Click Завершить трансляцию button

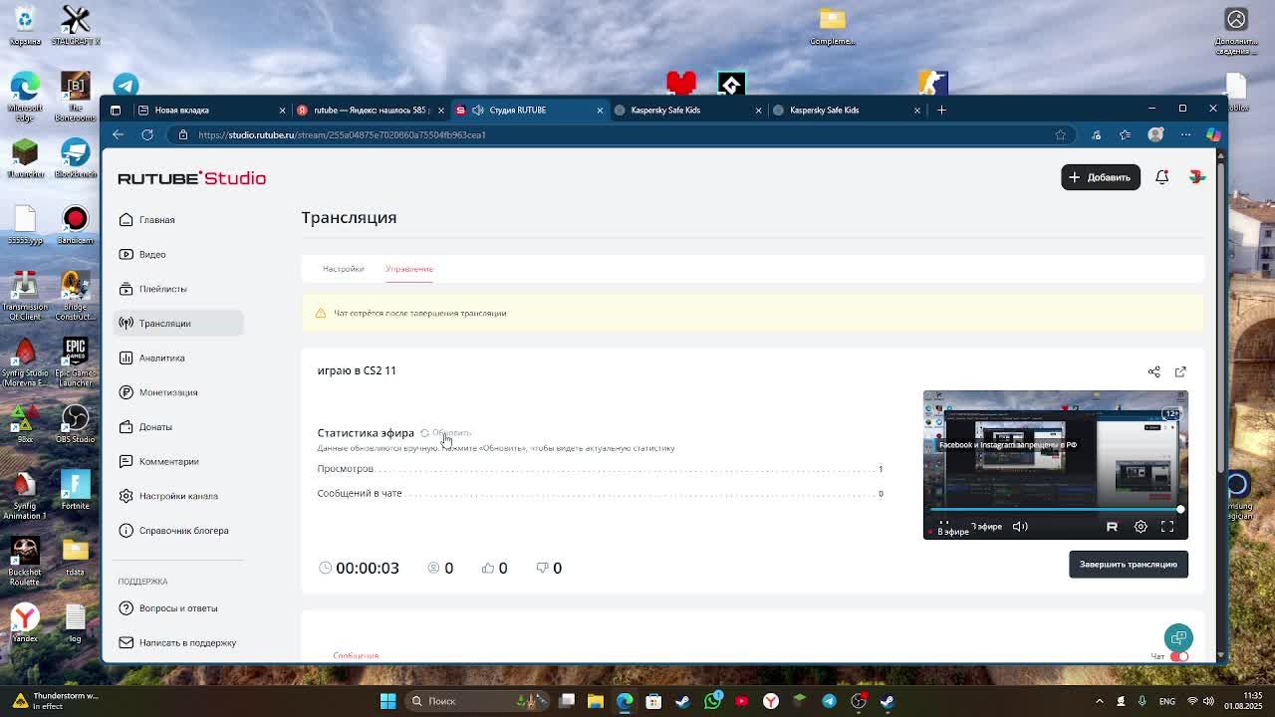click(x=1128, y=565)
